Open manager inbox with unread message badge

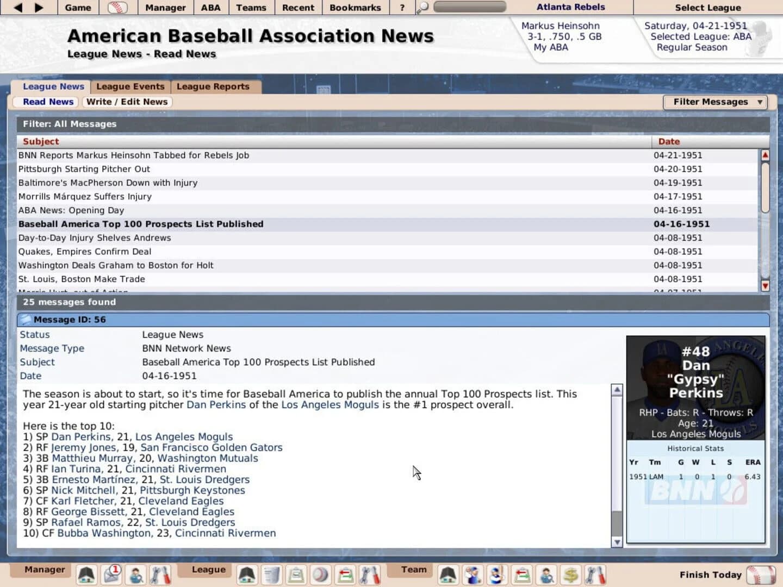(x=110, y=574)
